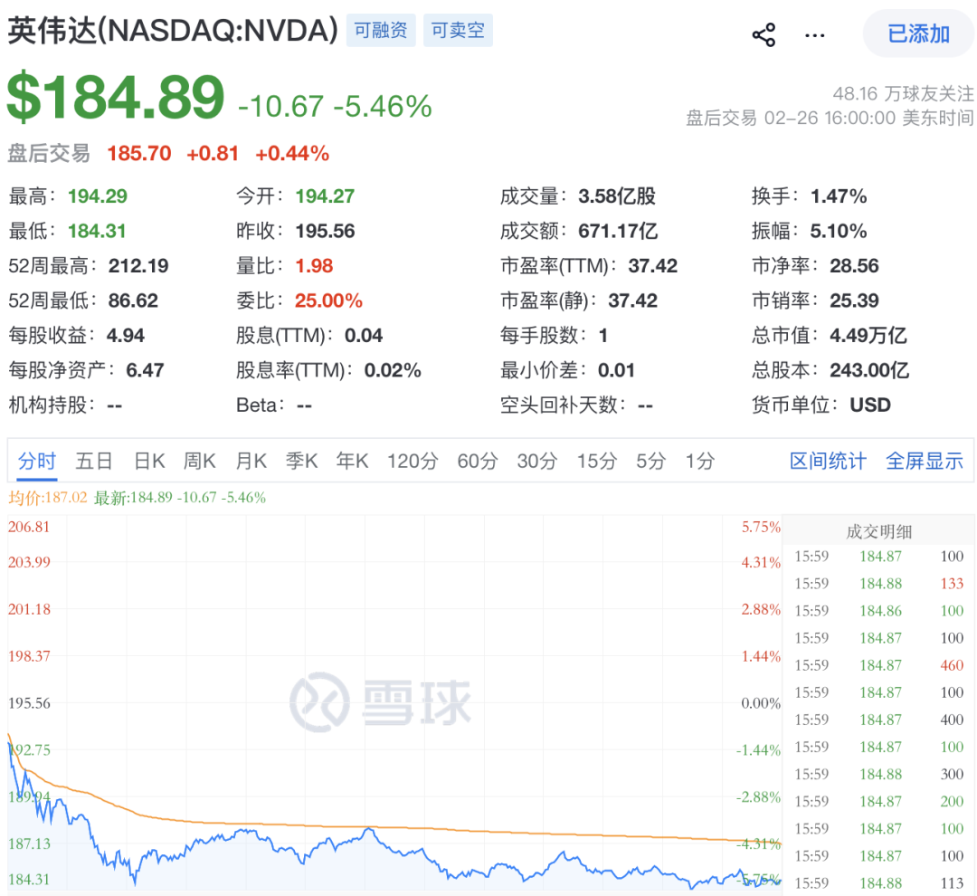Click the 货币单位 value USD

(x=870, y=405)
